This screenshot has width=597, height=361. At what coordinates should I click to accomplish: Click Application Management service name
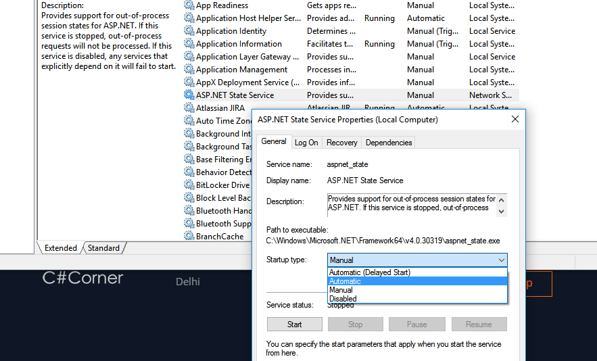[241, 70]
